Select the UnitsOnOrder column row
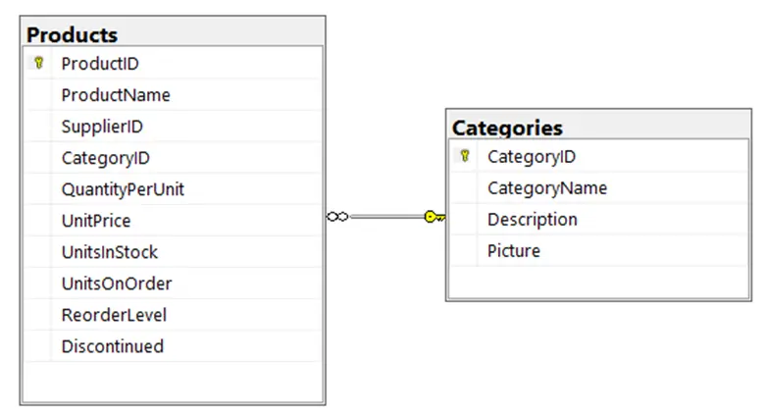Image resolution: width=766 pixels, height=414 pixels. point(174,283)
